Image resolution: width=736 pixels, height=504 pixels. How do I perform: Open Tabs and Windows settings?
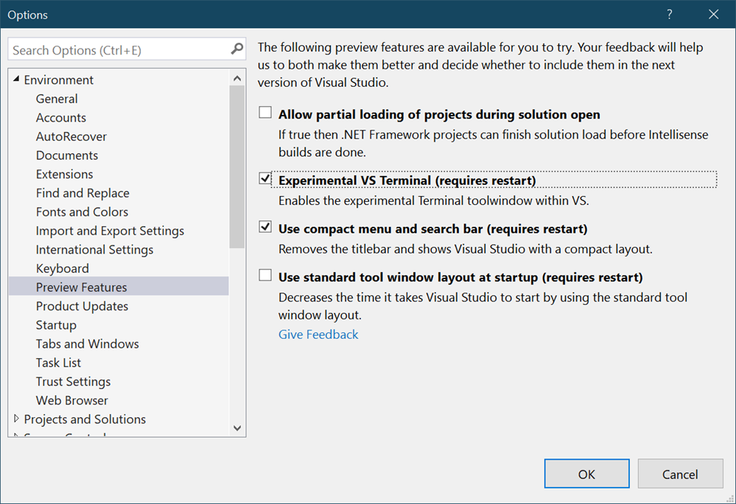[x=88, y=343]
